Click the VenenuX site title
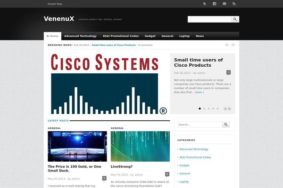Screen dimensions: 283x188 click(59, 19)
